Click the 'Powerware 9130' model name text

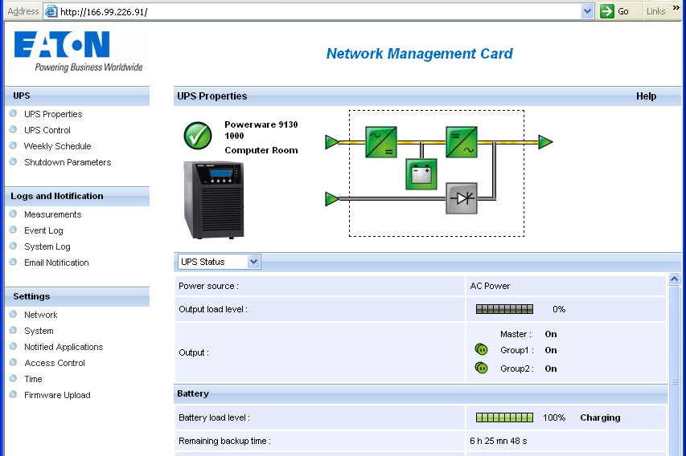[261, 124]
